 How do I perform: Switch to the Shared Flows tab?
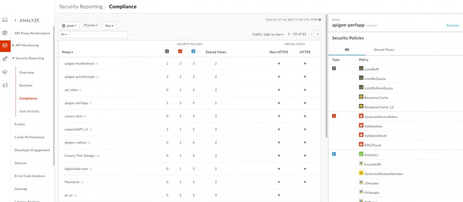[383, 50]
